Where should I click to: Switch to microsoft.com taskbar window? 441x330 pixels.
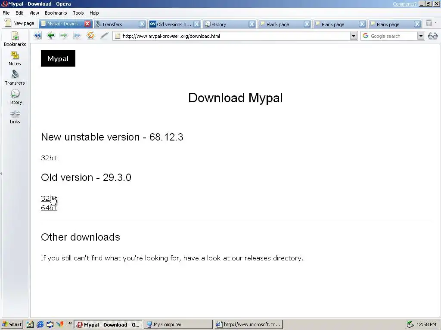click(x=248, y=324)
